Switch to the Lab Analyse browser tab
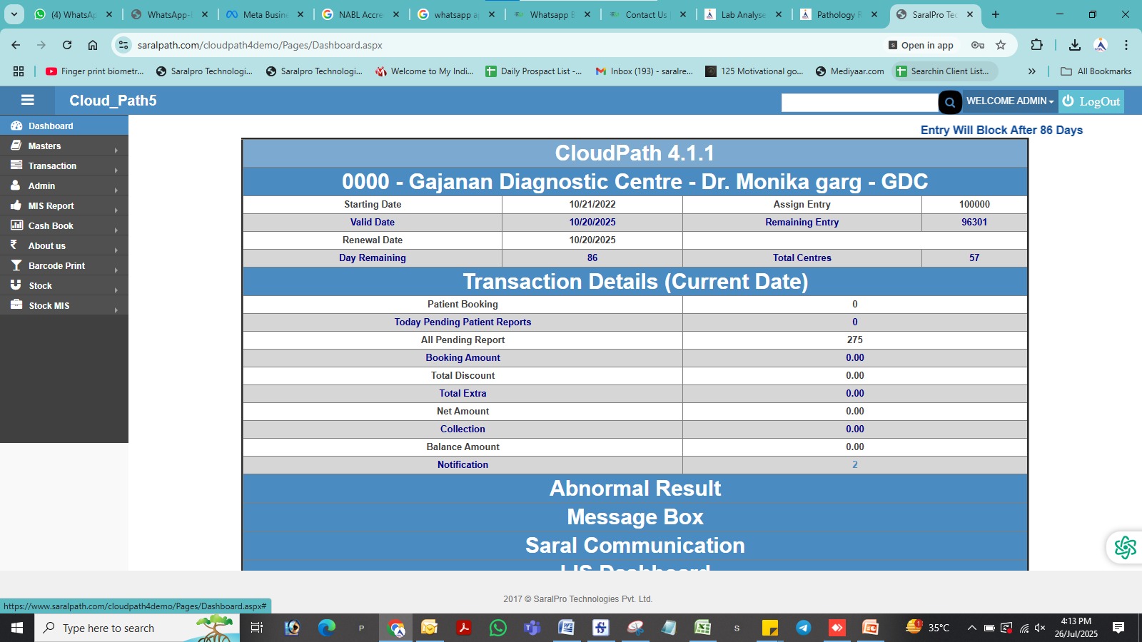1142x642 pixels. tap(743, 14)
